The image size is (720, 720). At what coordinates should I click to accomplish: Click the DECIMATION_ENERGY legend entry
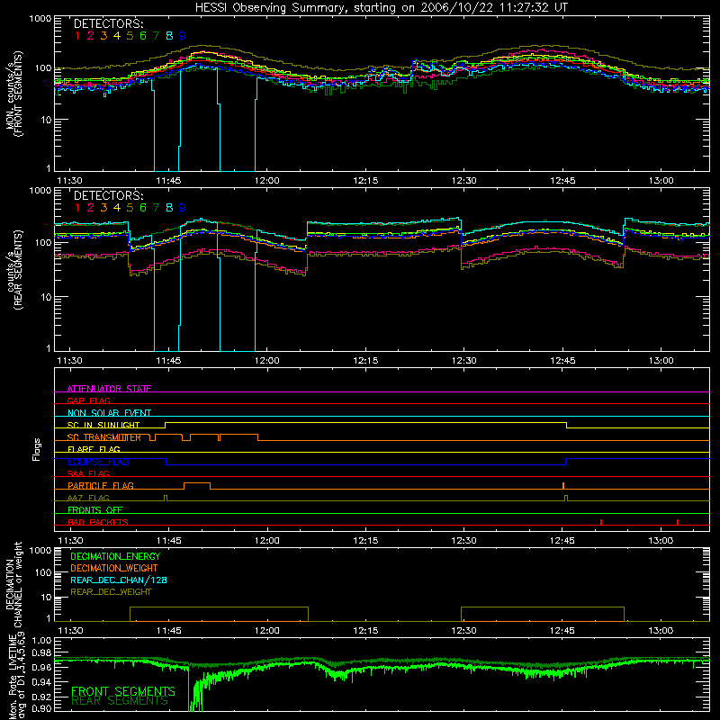click(115, 556)
